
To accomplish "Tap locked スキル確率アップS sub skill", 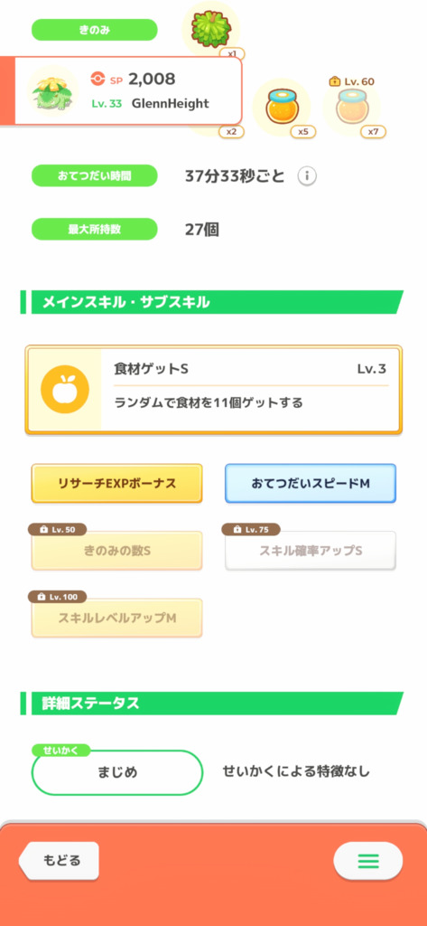I will click(x=311, y=551).
